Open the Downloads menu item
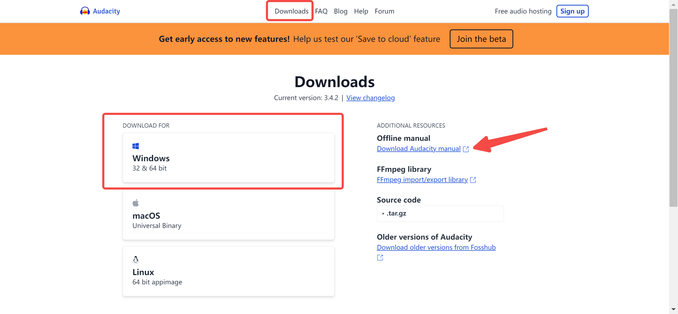 click(291, 11)
